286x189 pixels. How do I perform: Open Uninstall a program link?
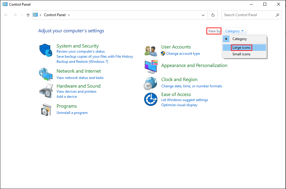coord(72,112)
